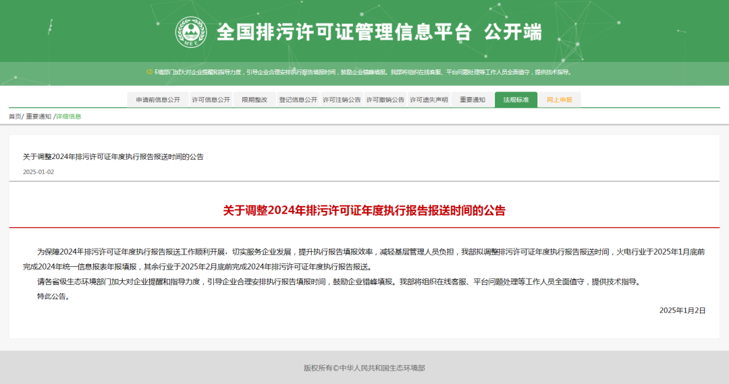Select the 限期整改 tab
The width and height of the screenshot is (729, 384).
click(254, 100)
